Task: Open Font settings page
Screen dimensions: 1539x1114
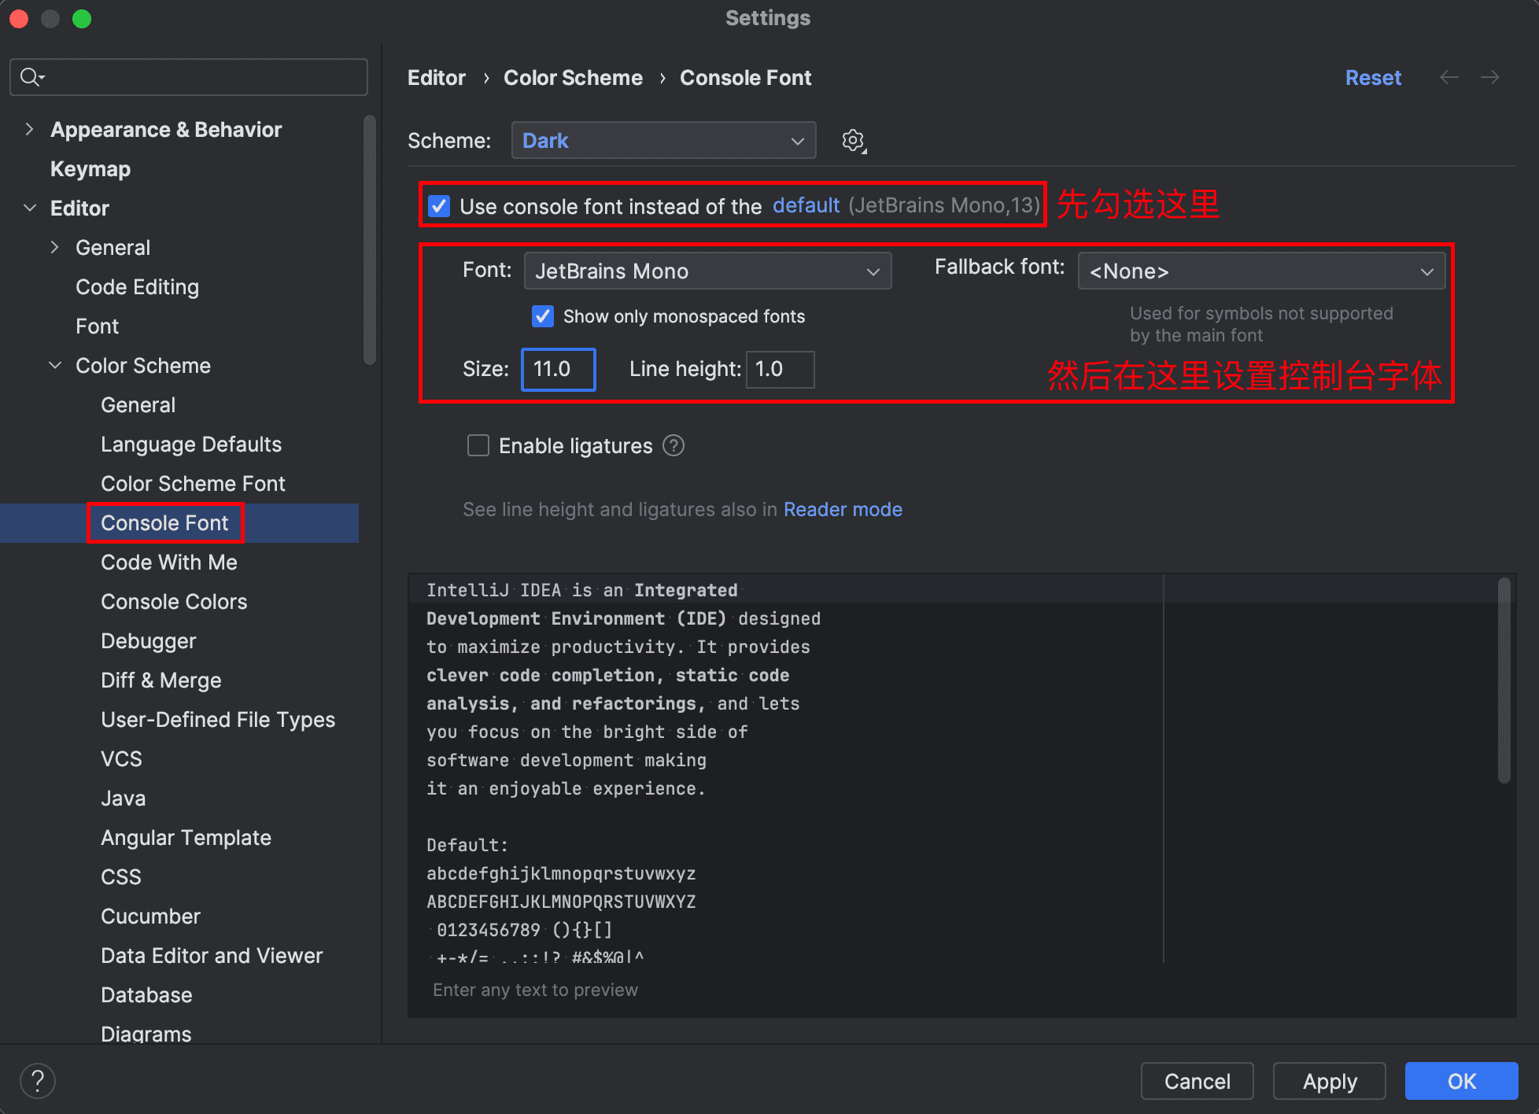Action: click(x=97, y=326)
